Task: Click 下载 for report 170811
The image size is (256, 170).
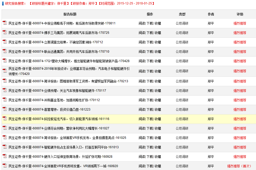Action: coord(150,24)
